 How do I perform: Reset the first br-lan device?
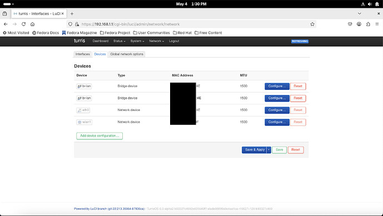point(298,86)
